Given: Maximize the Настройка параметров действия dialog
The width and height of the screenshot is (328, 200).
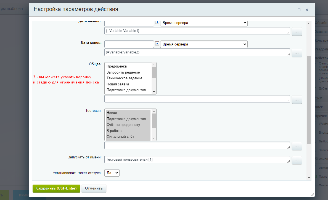Looking at the screenshot, I should [299, 10].
